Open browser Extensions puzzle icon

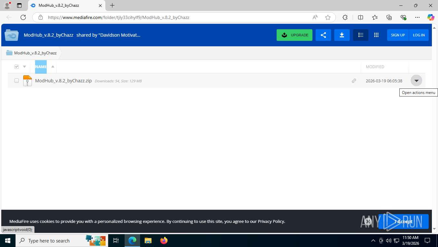[345, 17]
